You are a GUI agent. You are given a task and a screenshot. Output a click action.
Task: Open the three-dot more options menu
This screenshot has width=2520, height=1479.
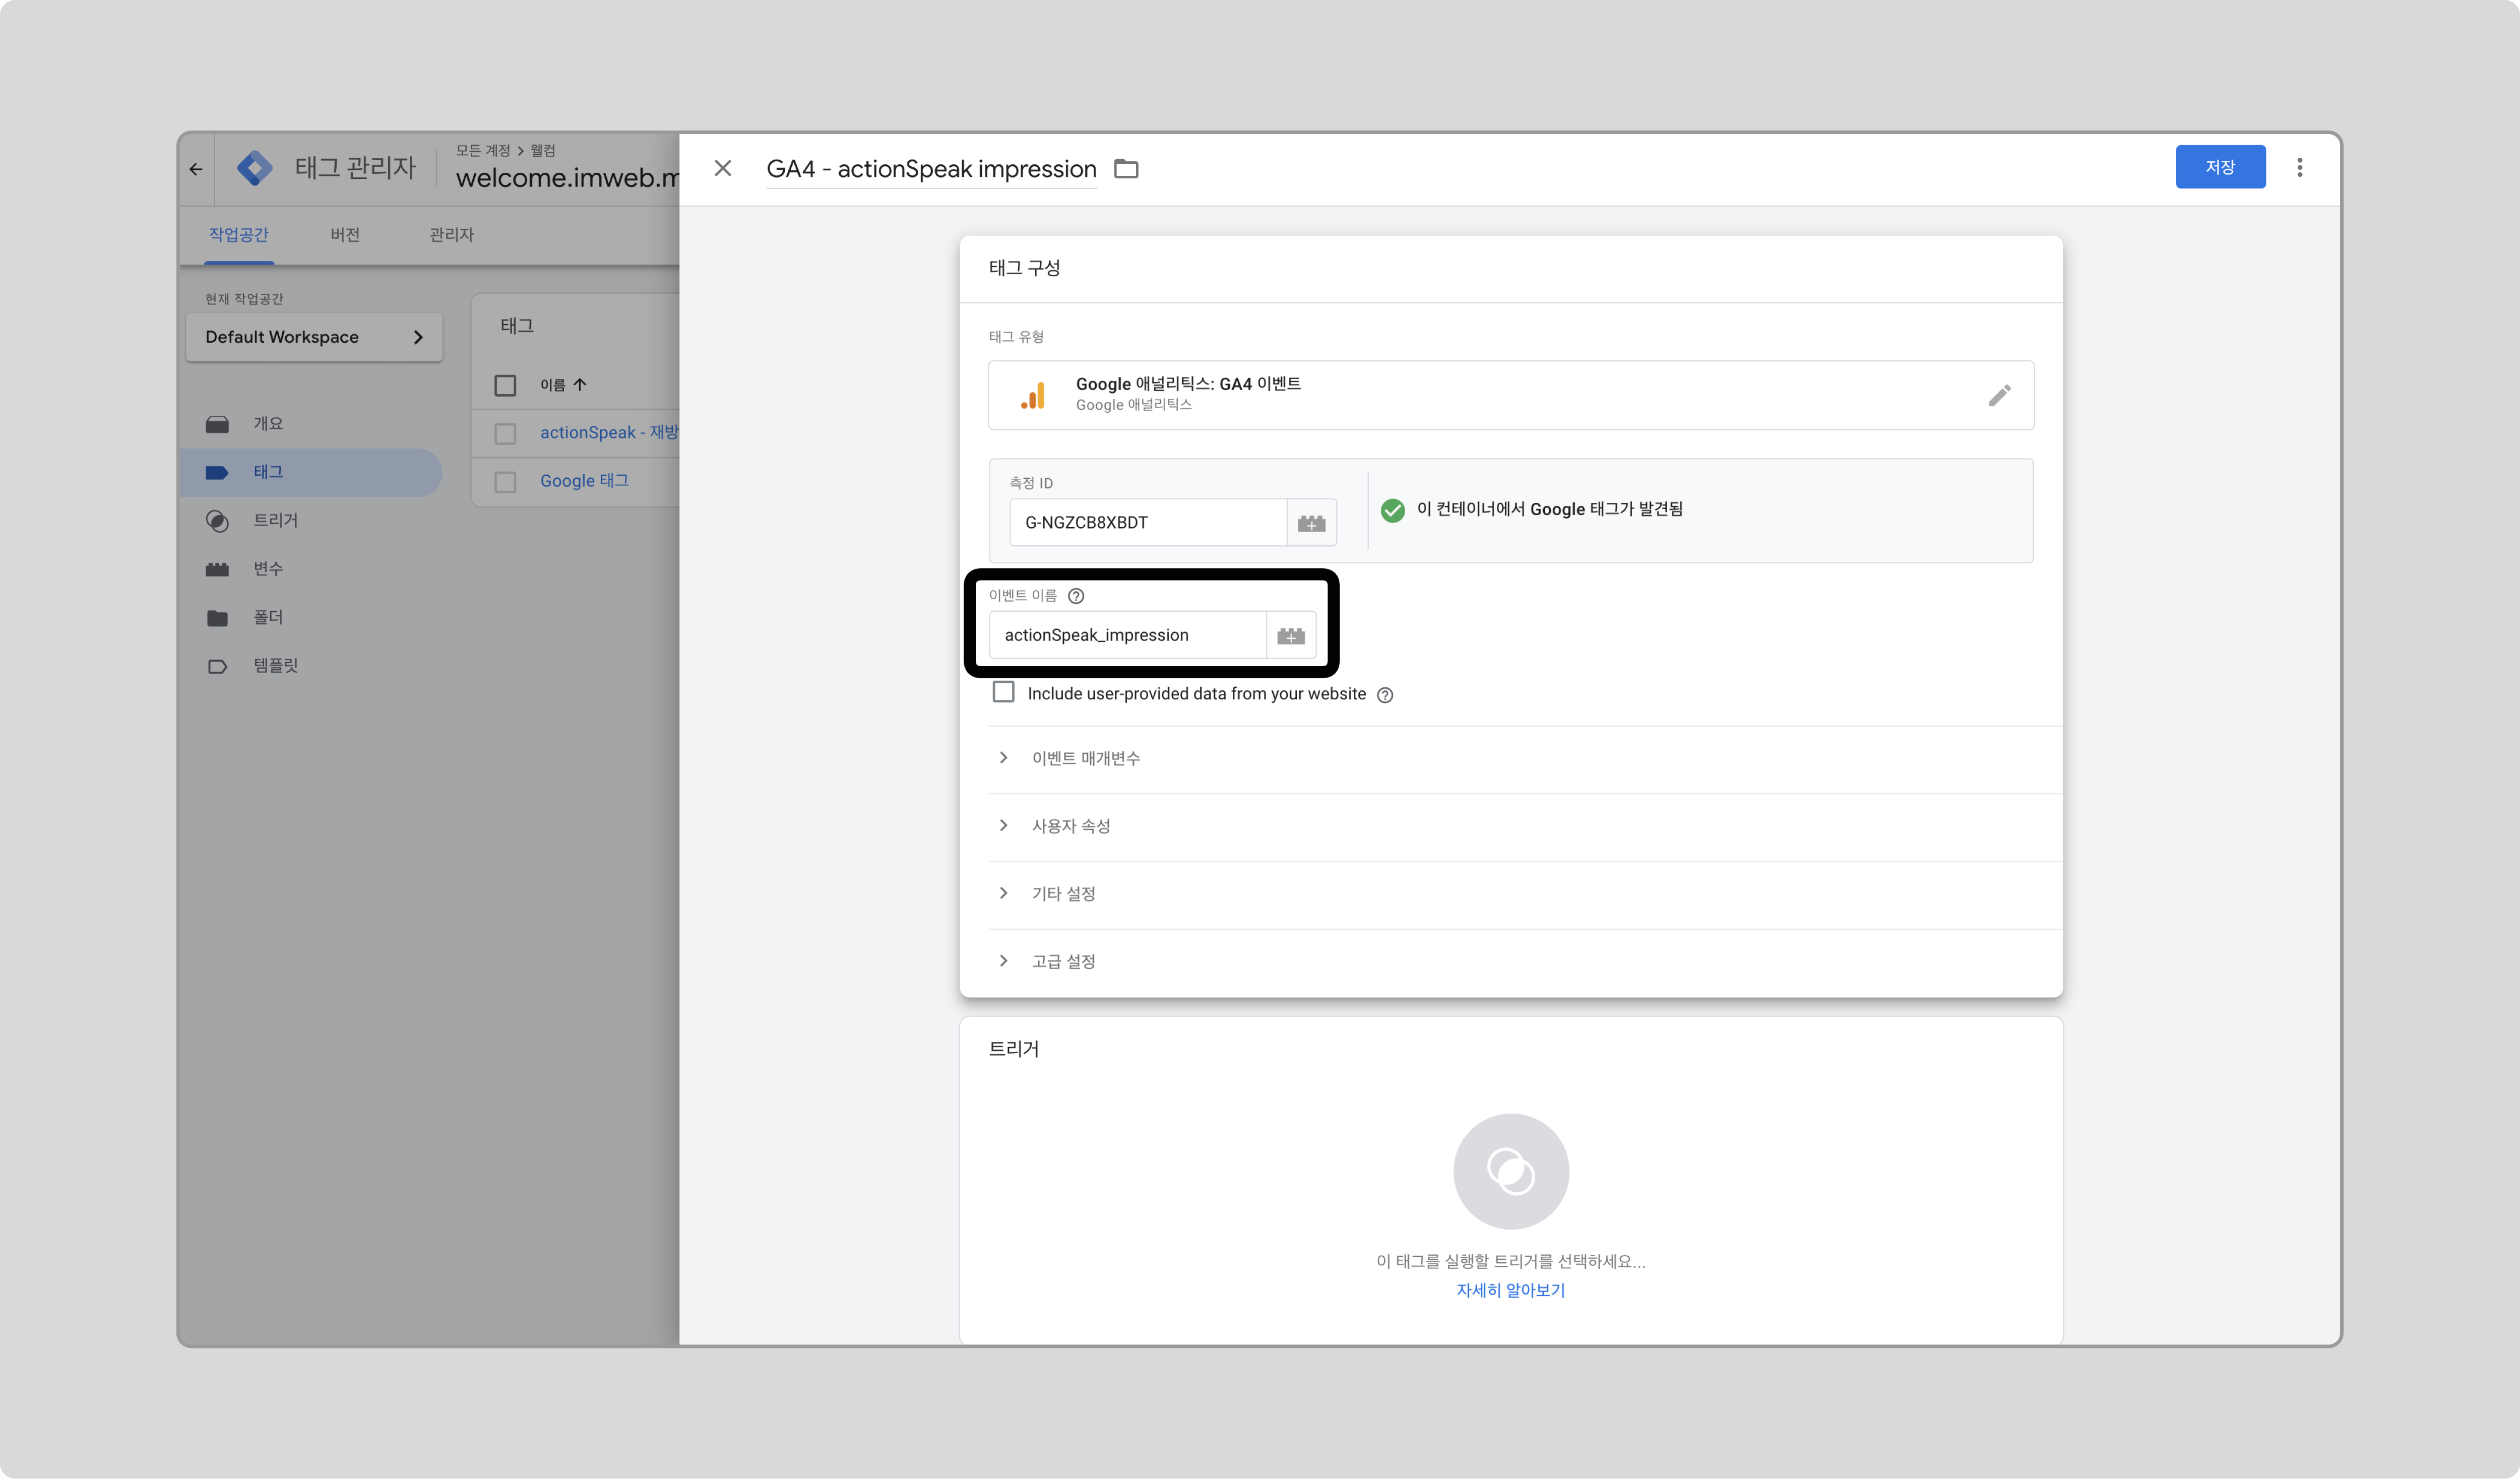(2300, 167)
